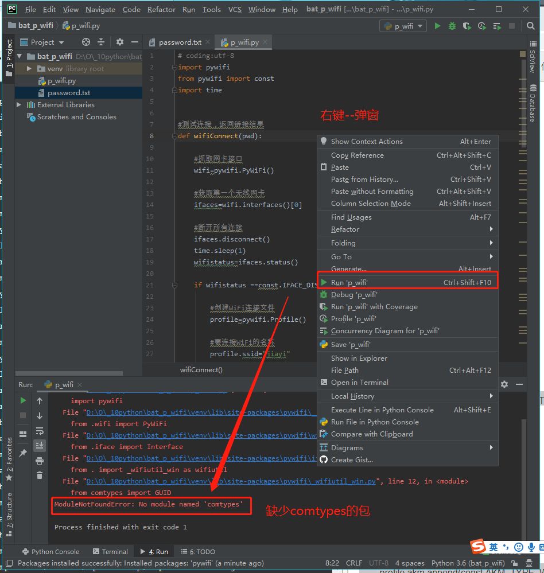Pin the Run tab with pin icon
544x573 pixels.
pyautogui.click(x=23, y=453)
